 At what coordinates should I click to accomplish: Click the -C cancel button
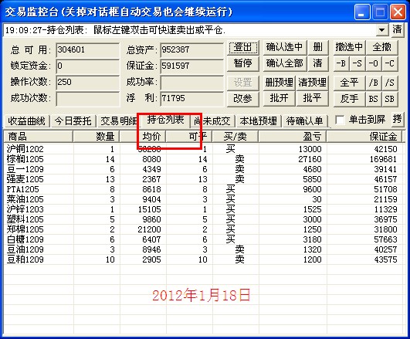click(390, 63)
